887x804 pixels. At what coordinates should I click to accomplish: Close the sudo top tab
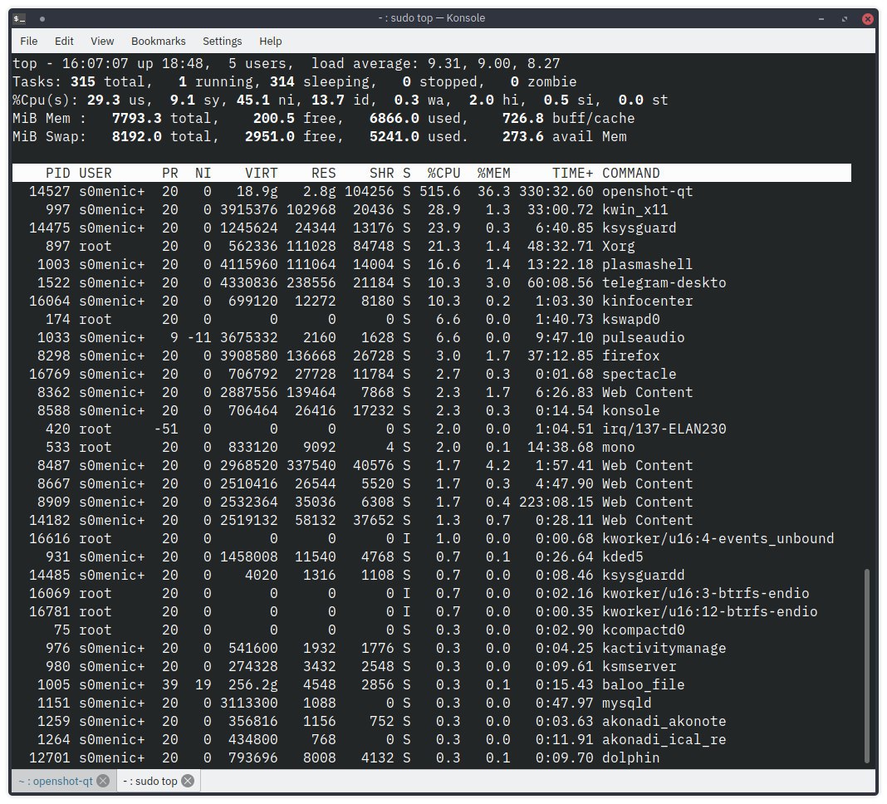pyautogui.click(x=188, y=781)
